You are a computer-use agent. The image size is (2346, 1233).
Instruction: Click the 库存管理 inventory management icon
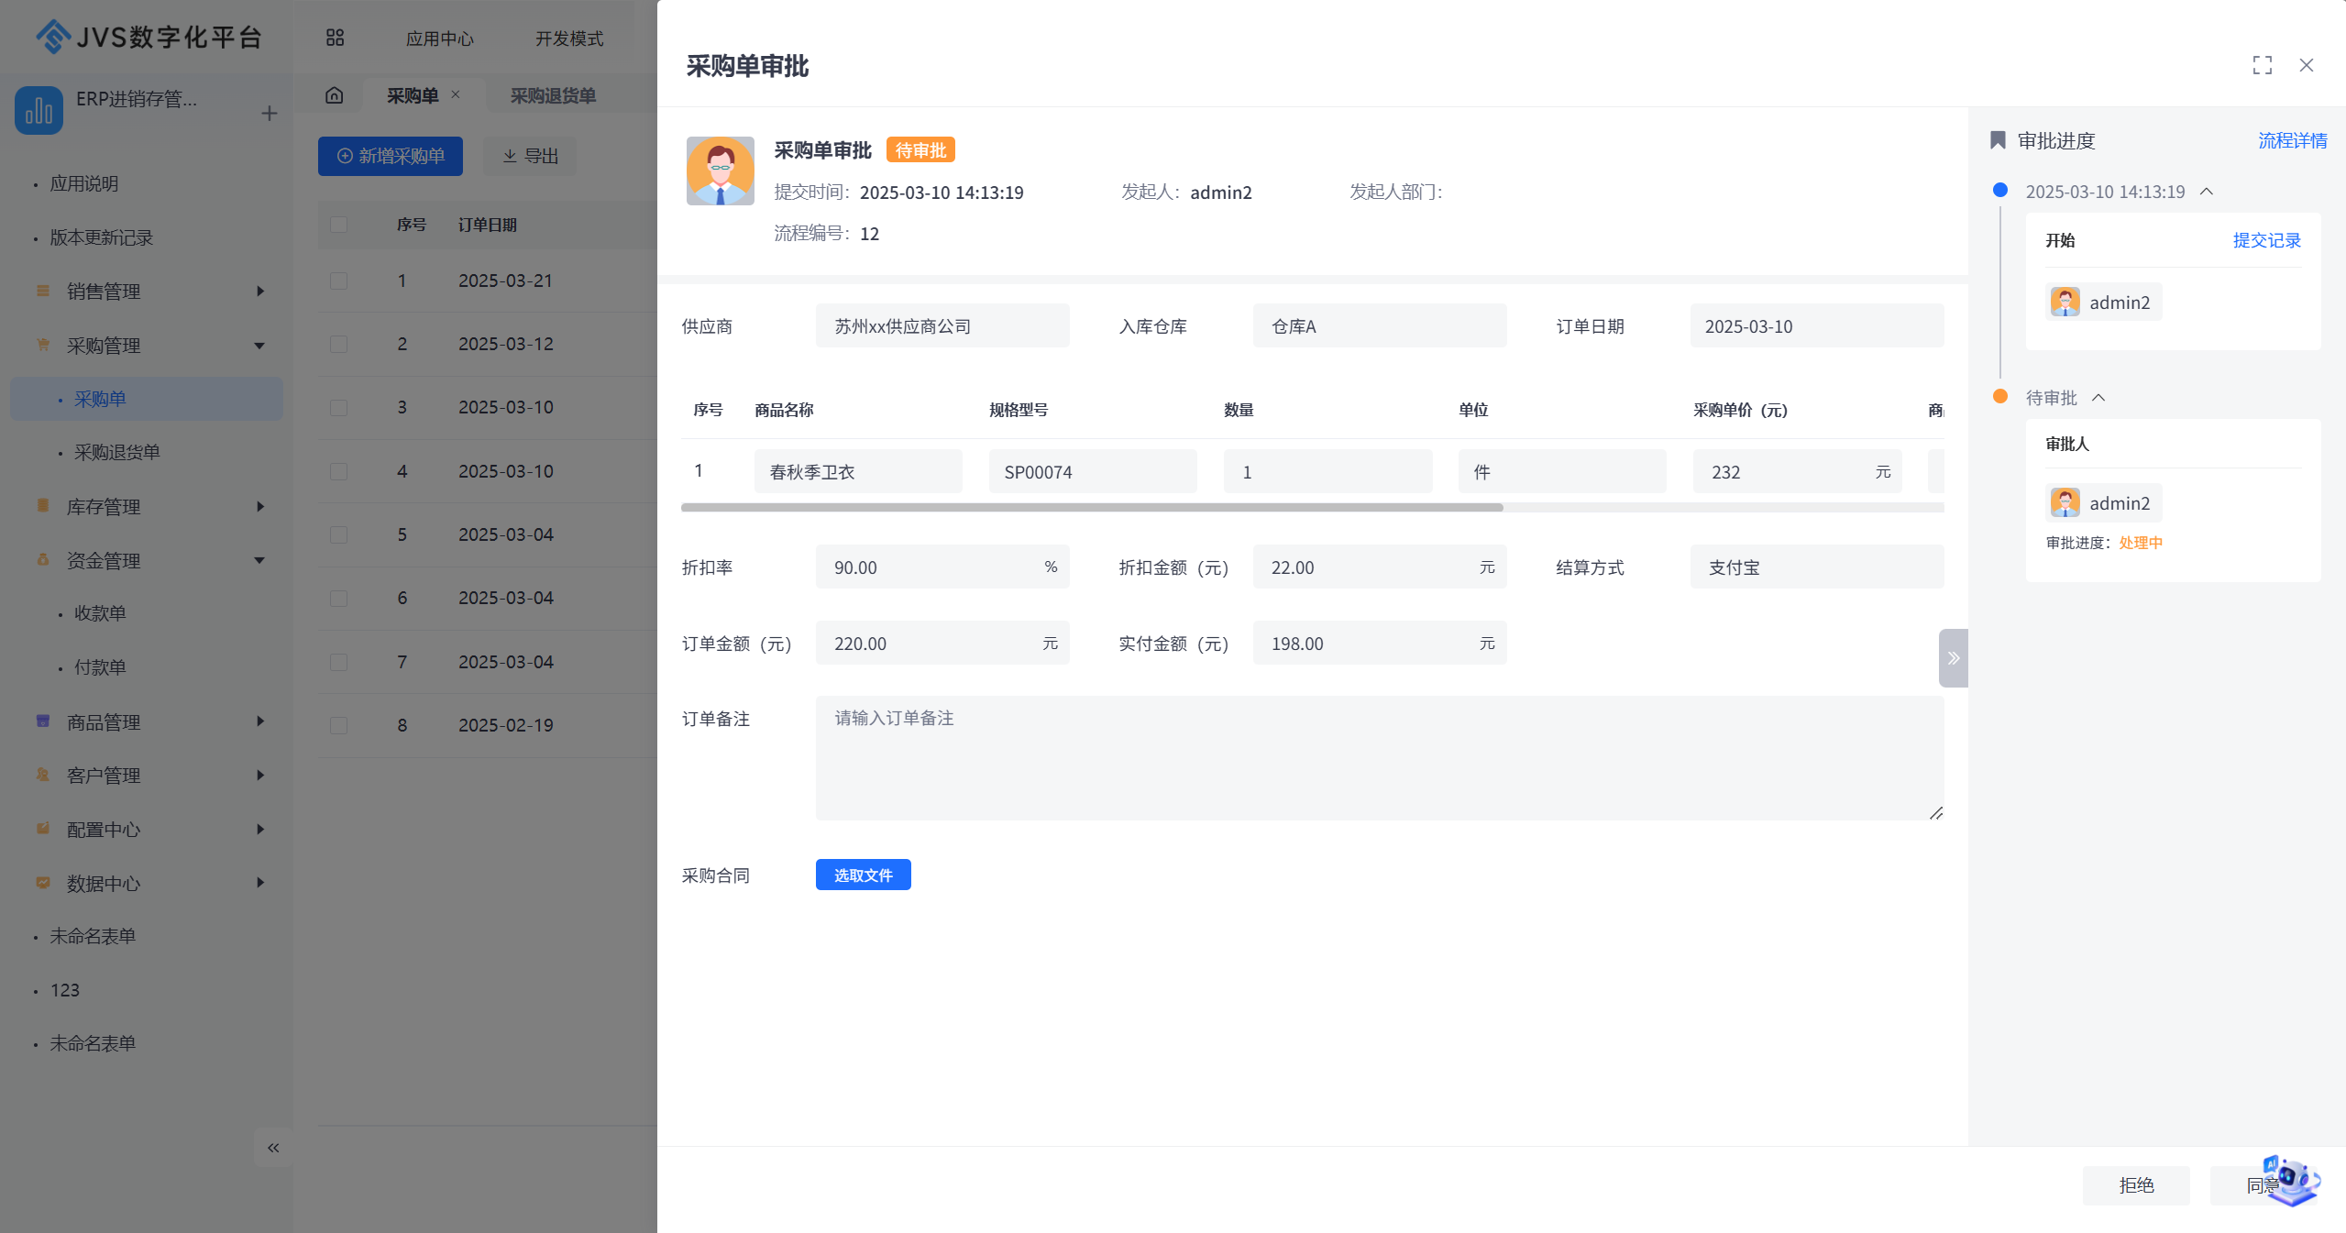[x=42, y=506]
